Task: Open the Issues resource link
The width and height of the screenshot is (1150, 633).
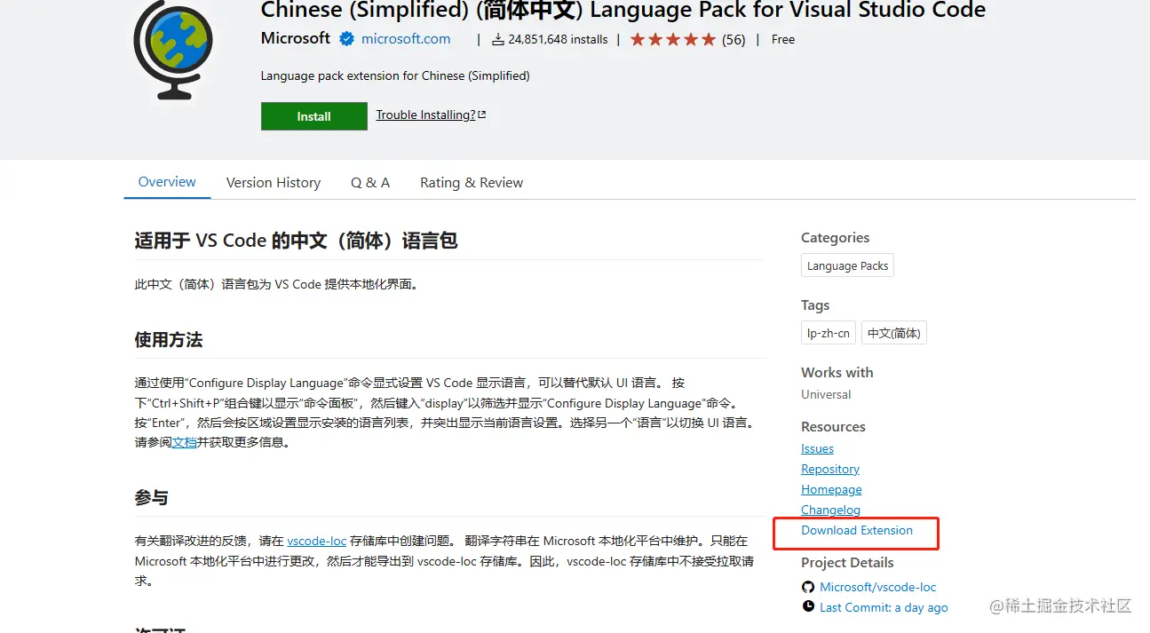Action: [817, 448]
